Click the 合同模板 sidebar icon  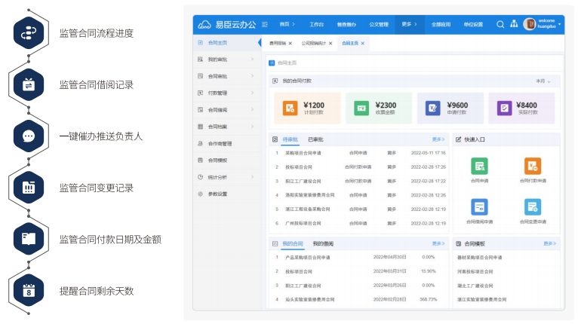(x=201, y=160)
